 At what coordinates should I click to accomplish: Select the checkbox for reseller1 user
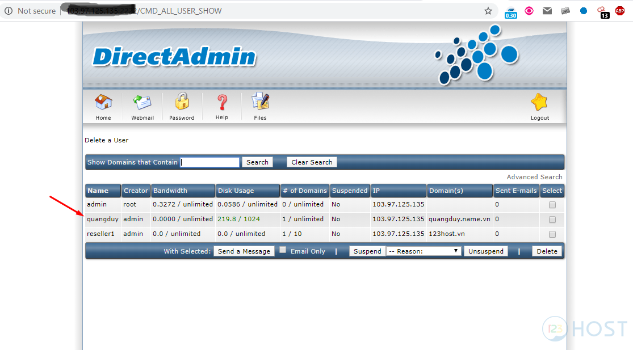click(552, 234)
